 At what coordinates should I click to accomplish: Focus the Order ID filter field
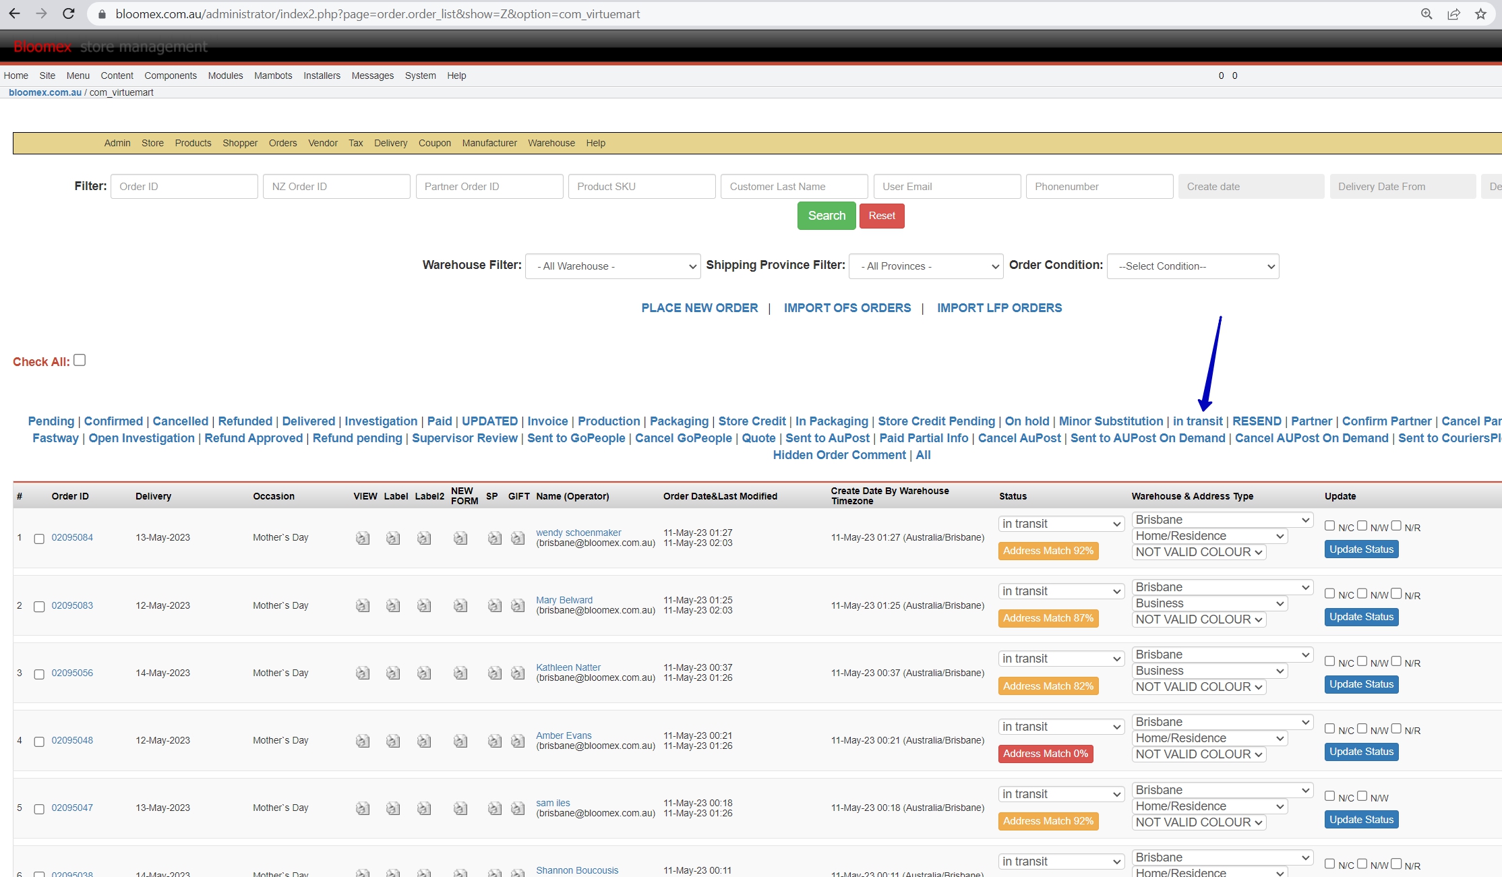point(184,187)
